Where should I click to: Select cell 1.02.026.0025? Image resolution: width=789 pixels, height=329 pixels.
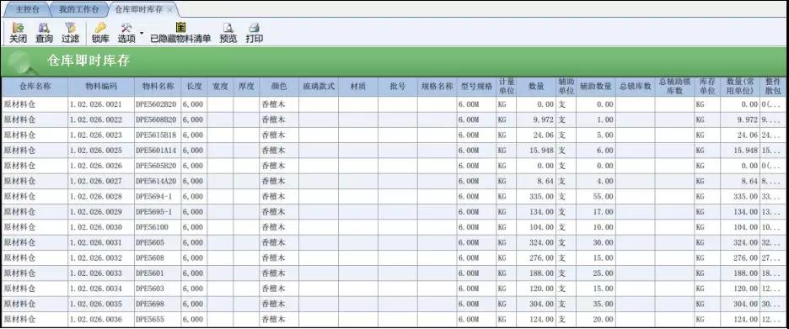click(x=101, y=150)
